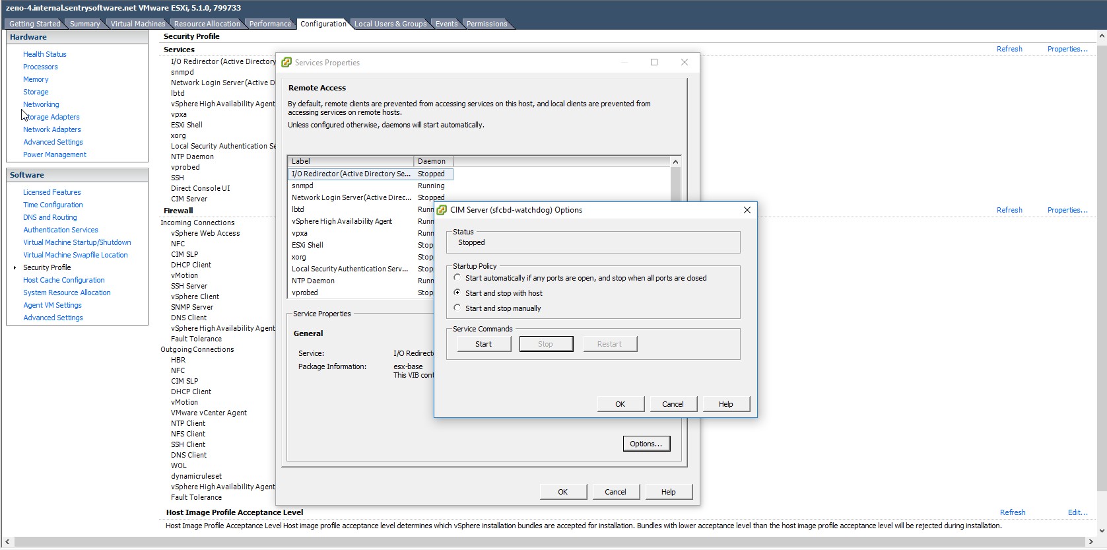
Task: Click the CIM Server Options dialog title icon
Action: [442, 210]
